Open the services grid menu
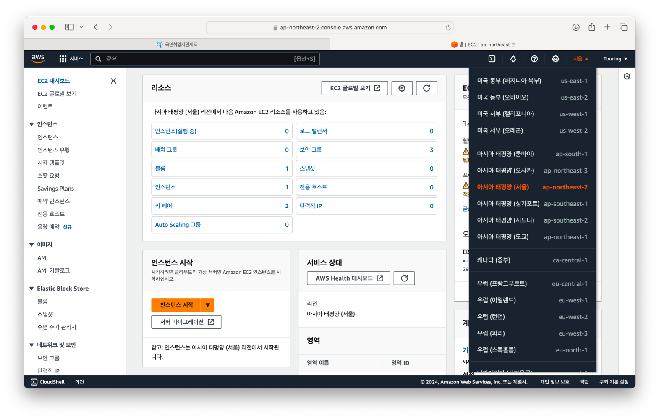The width and height of the screenshot is (659, 420). click(71, 59)
